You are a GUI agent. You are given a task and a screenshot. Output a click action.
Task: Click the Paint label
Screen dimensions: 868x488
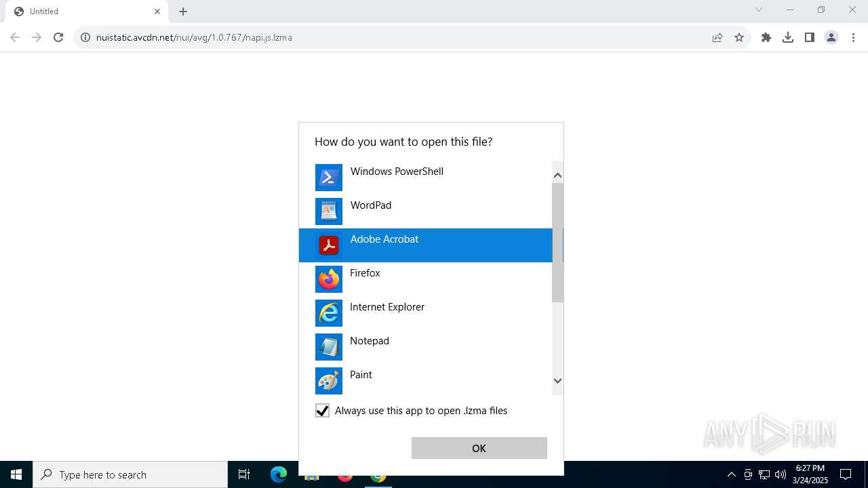(x=361, y=375)
